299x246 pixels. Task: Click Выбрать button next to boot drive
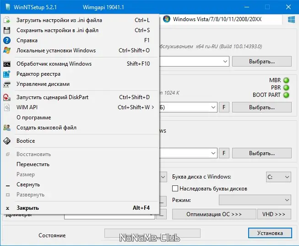(x=262, y=107)
